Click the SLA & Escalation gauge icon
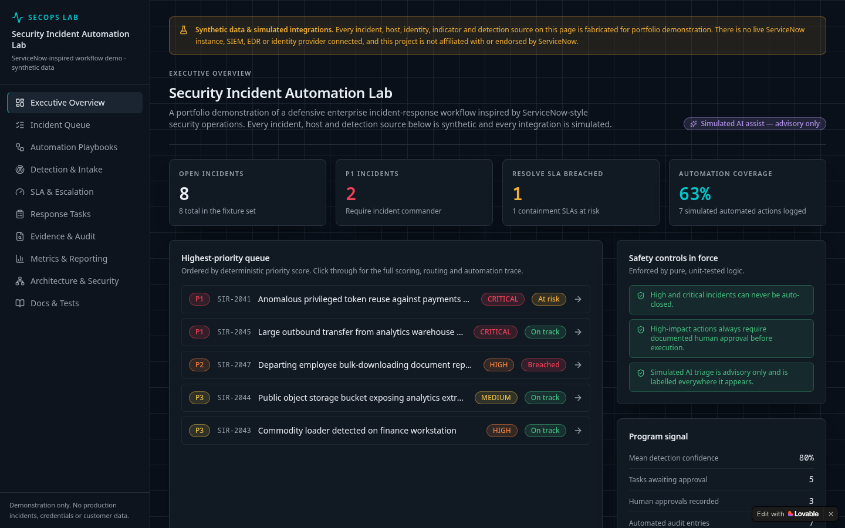Screen dimensions: 845x528 (20, 192)
